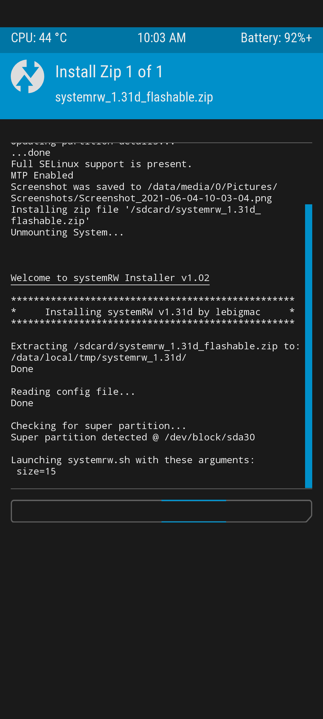Click the Launching systemrw.sh line

[x=133, y=460]
